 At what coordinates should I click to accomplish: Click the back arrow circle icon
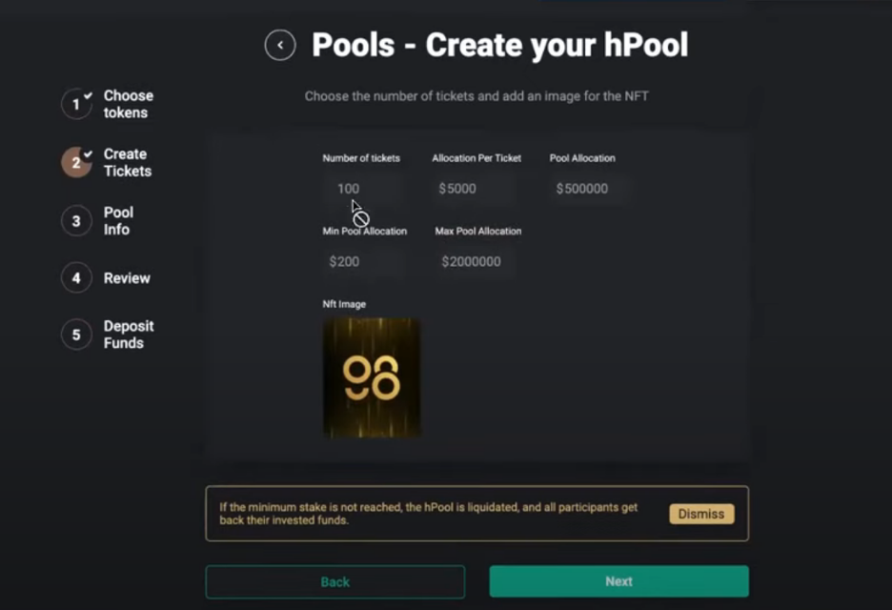click(280, 45)
